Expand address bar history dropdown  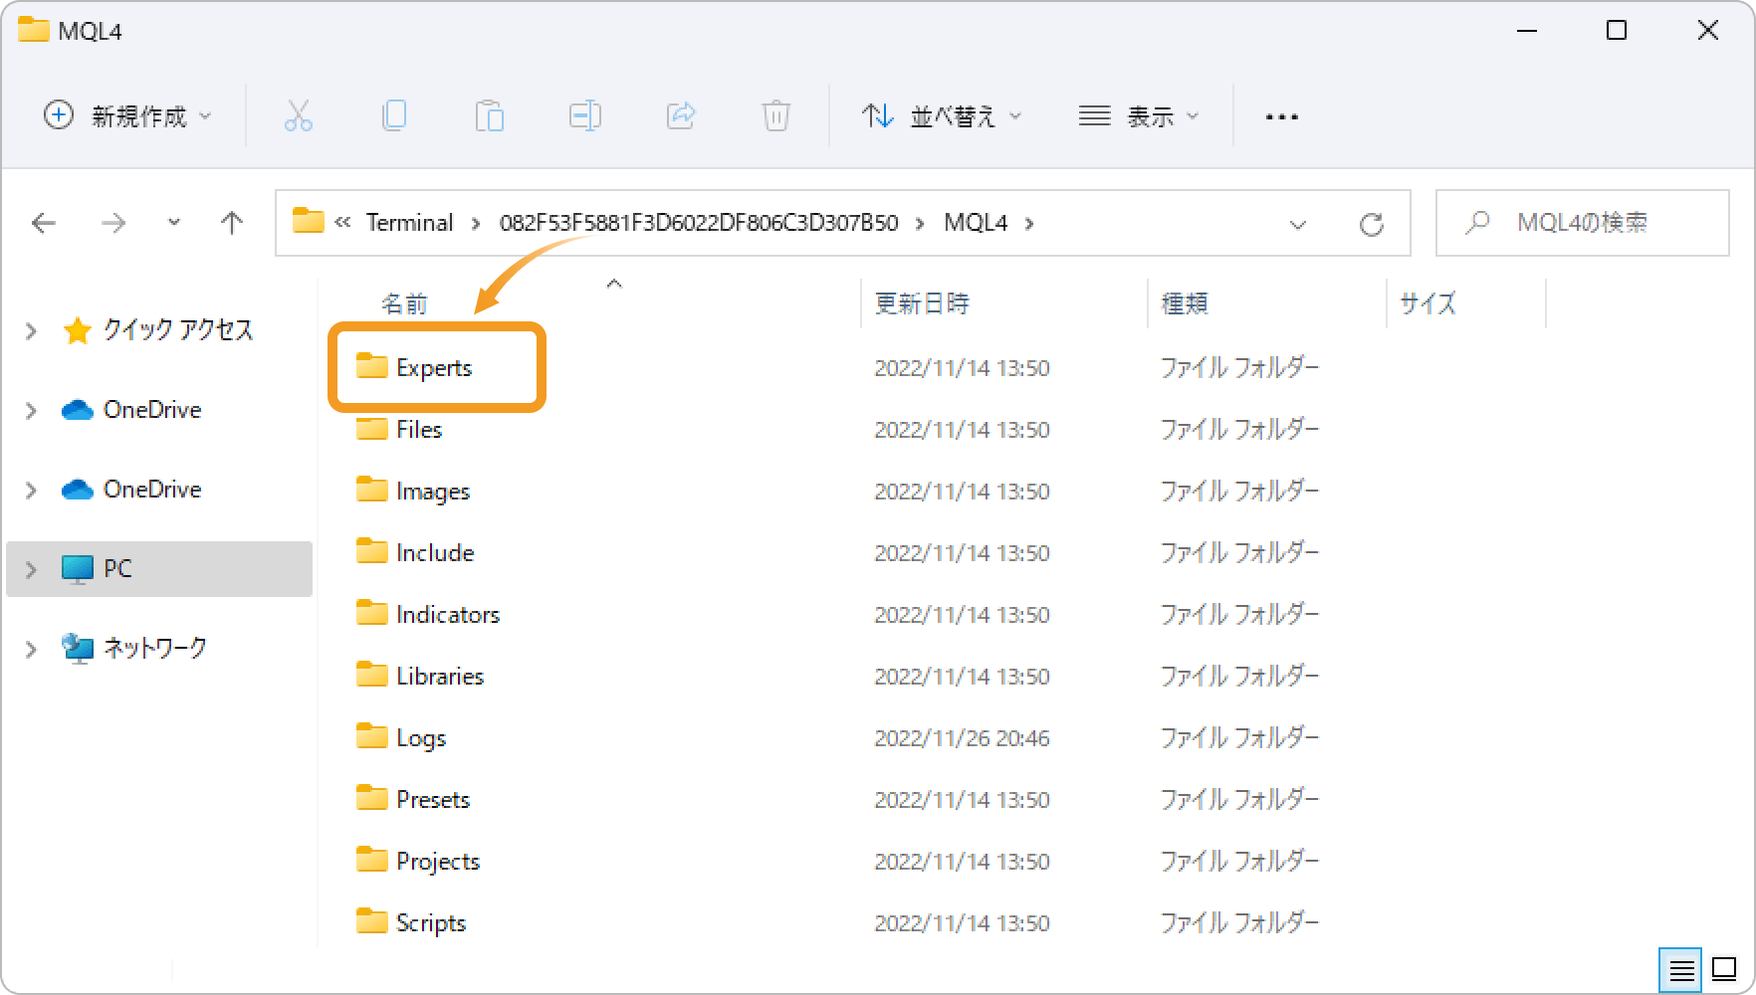(1297, 224)
